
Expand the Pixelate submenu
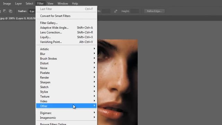coord(66,73)
